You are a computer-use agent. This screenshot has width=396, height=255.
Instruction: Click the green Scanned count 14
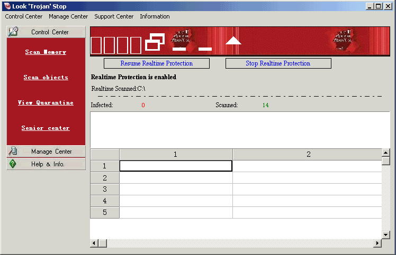click(x=265, y=106)
